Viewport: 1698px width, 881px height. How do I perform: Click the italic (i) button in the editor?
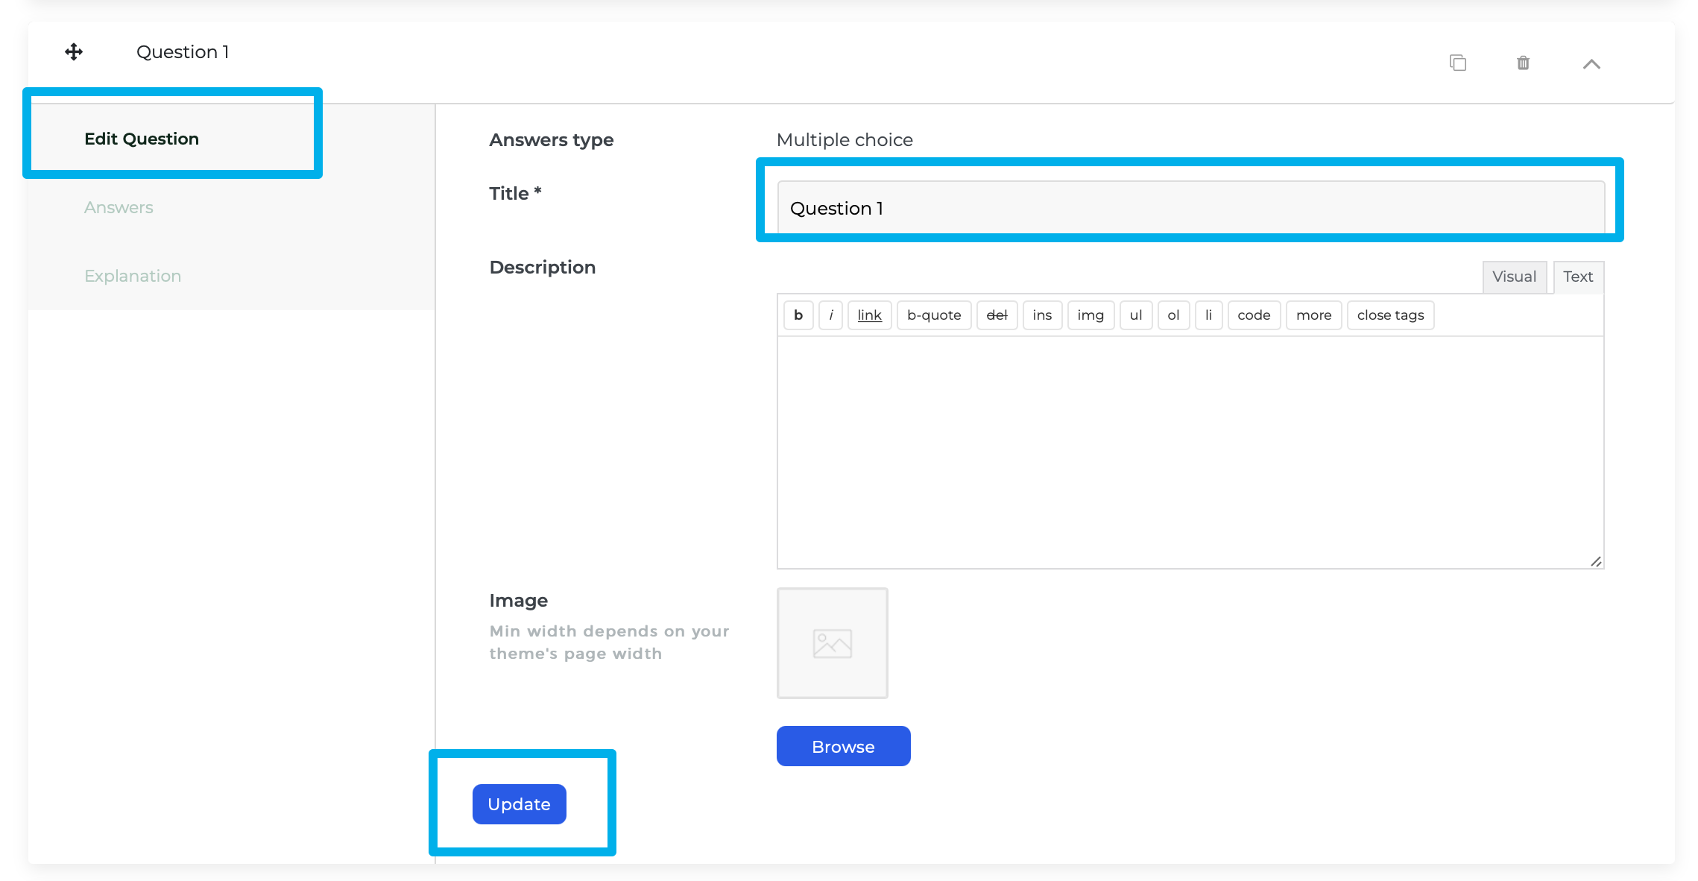click(830, 315)
